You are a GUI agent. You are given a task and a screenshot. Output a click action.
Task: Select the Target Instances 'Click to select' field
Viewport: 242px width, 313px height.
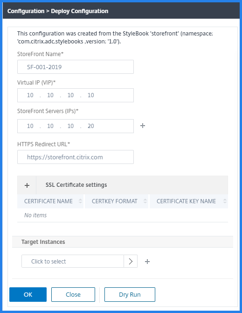click(x=73, y=261)
